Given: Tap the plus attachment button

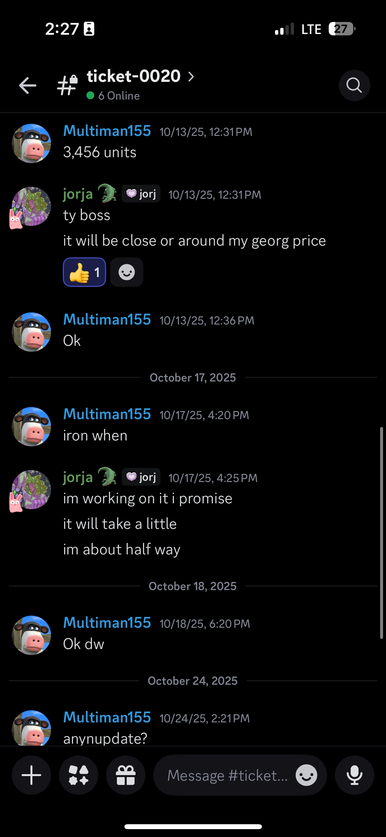Looking at the screenshot, I should (31, 775).
